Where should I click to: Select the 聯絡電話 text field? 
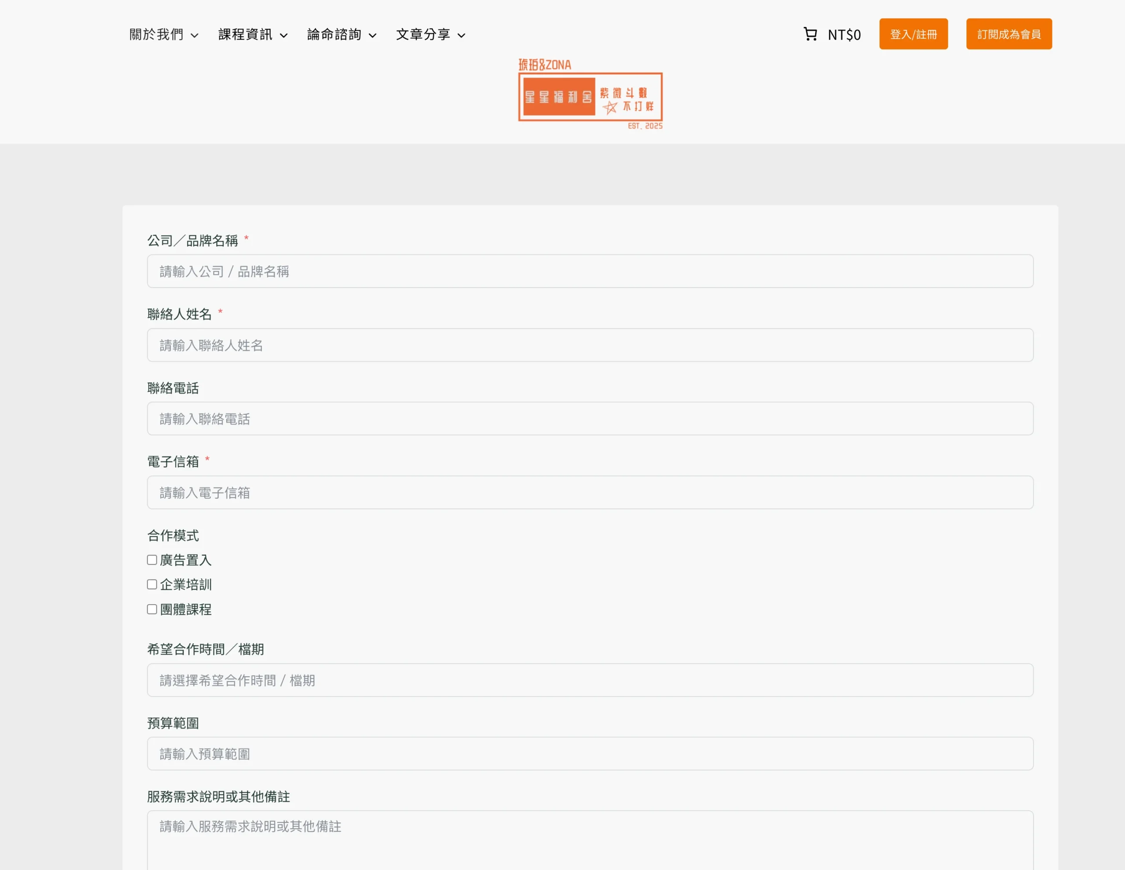(590, 419)
